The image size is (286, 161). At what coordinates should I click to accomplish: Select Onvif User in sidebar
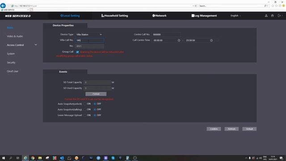(x=13, y=71)
